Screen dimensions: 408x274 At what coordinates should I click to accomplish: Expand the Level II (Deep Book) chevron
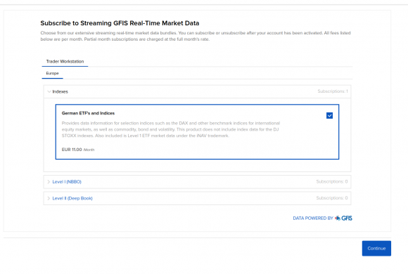click(x=49, y=198)
